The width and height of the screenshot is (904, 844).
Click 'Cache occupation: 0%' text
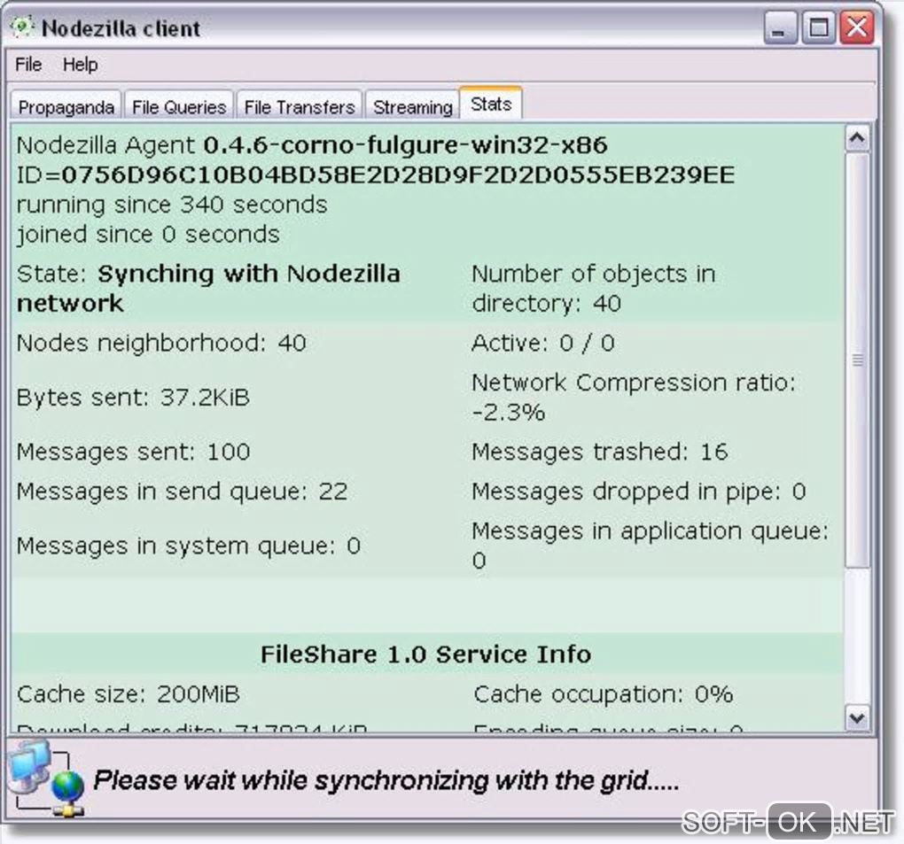click(x=603, y=694)
